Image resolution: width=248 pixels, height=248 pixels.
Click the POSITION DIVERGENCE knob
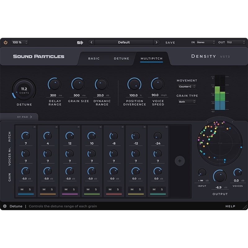[x=134, y=84]
